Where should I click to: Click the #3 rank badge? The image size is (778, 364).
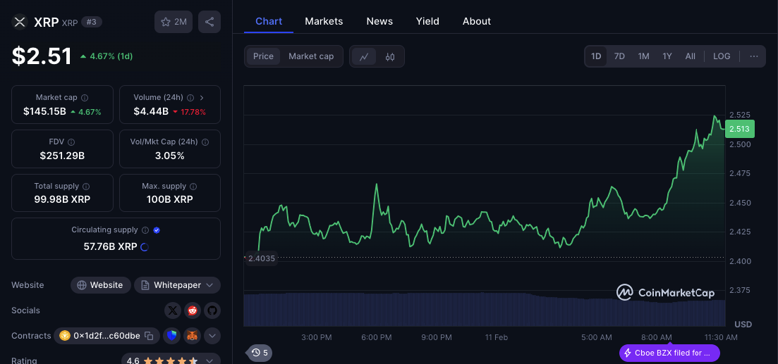click(x=92, y=22)
